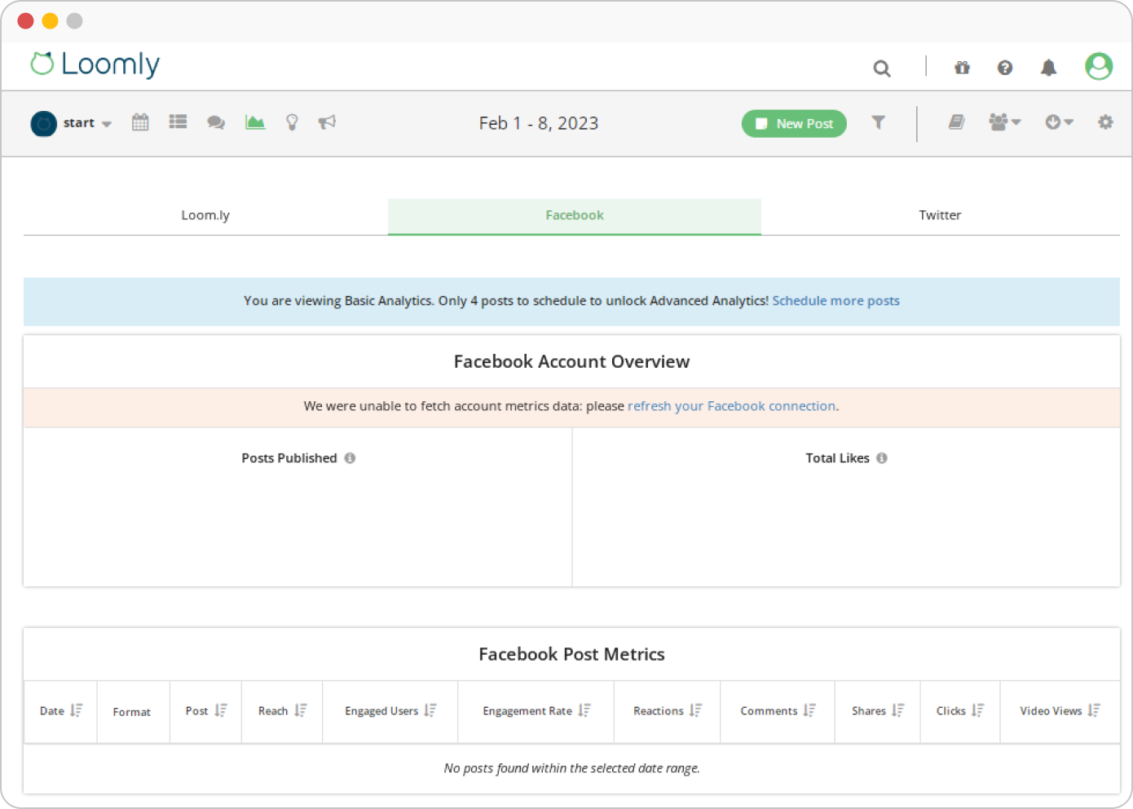Click the Loomly logo
The height and width of the screenshot is (809, 1133).
tap(95, 64)
